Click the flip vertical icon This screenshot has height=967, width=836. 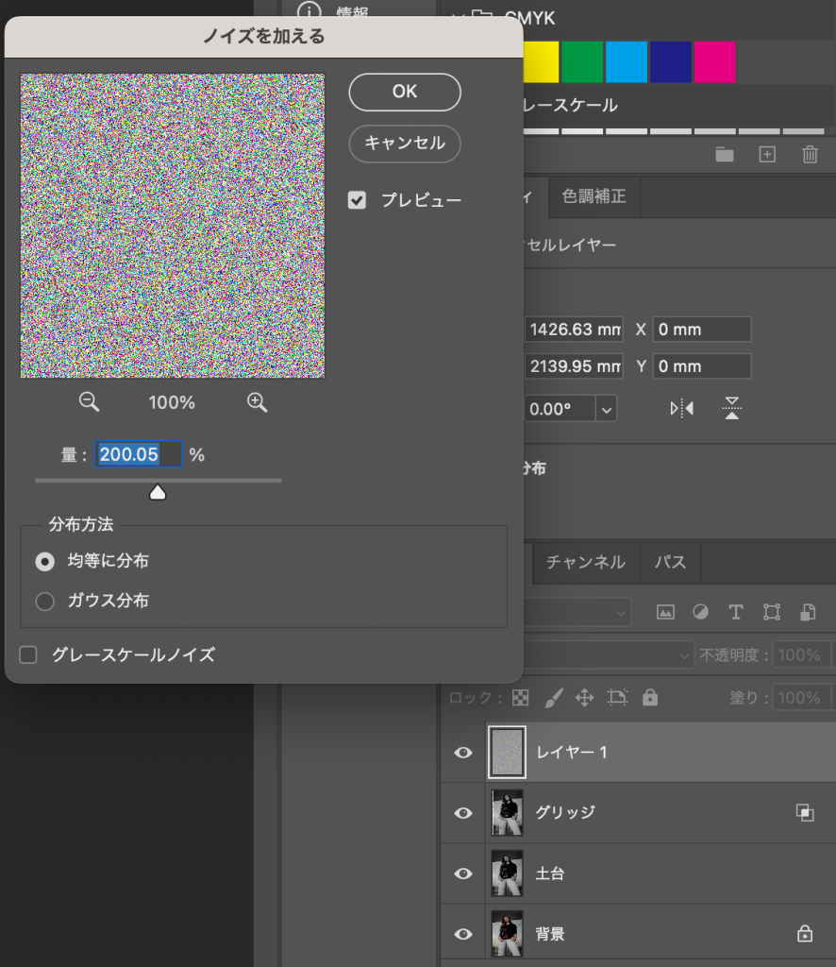(732, 409)
